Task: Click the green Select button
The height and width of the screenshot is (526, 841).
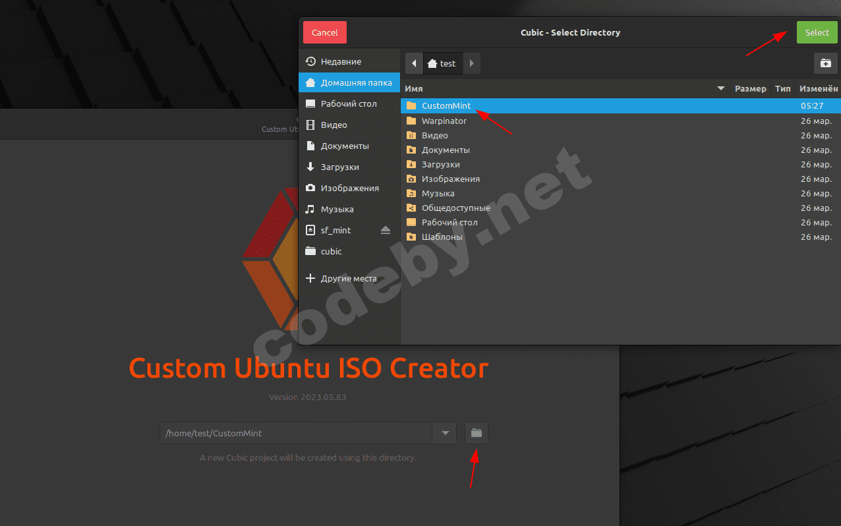Action: point(817,32)
